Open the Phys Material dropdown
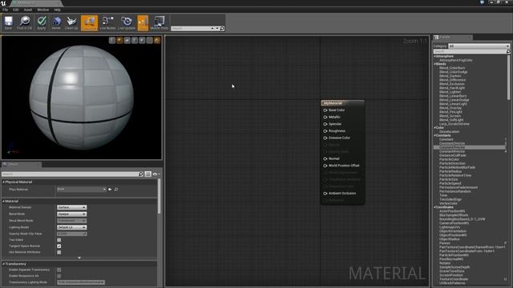513x288 pixels. [82, 189]
